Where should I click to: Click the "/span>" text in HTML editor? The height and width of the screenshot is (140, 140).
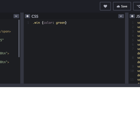click(x=5, y=32)
